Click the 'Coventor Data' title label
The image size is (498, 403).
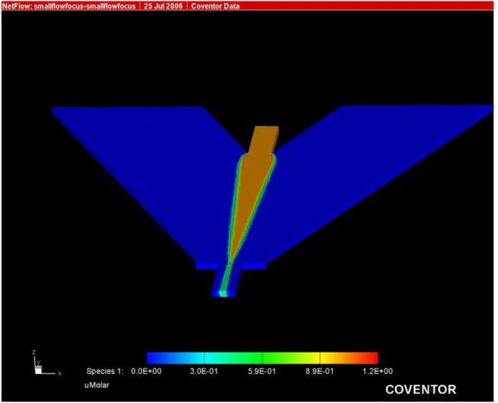tap(215, 6)
